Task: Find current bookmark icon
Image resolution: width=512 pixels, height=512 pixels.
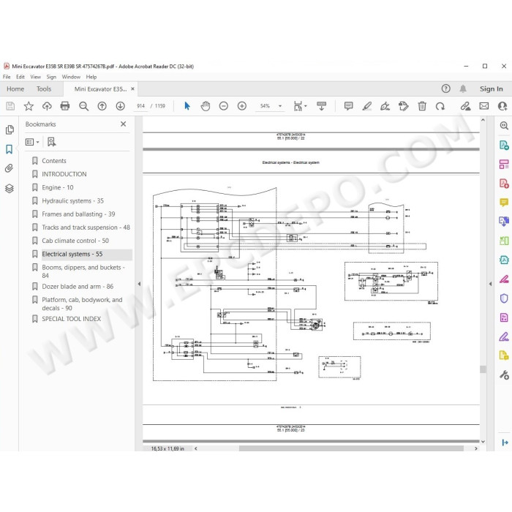Action: 52,142
